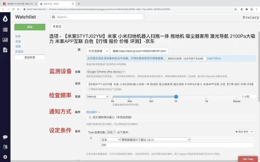Open a new browser tab
The image size is (260, 162).
[79, 4]
